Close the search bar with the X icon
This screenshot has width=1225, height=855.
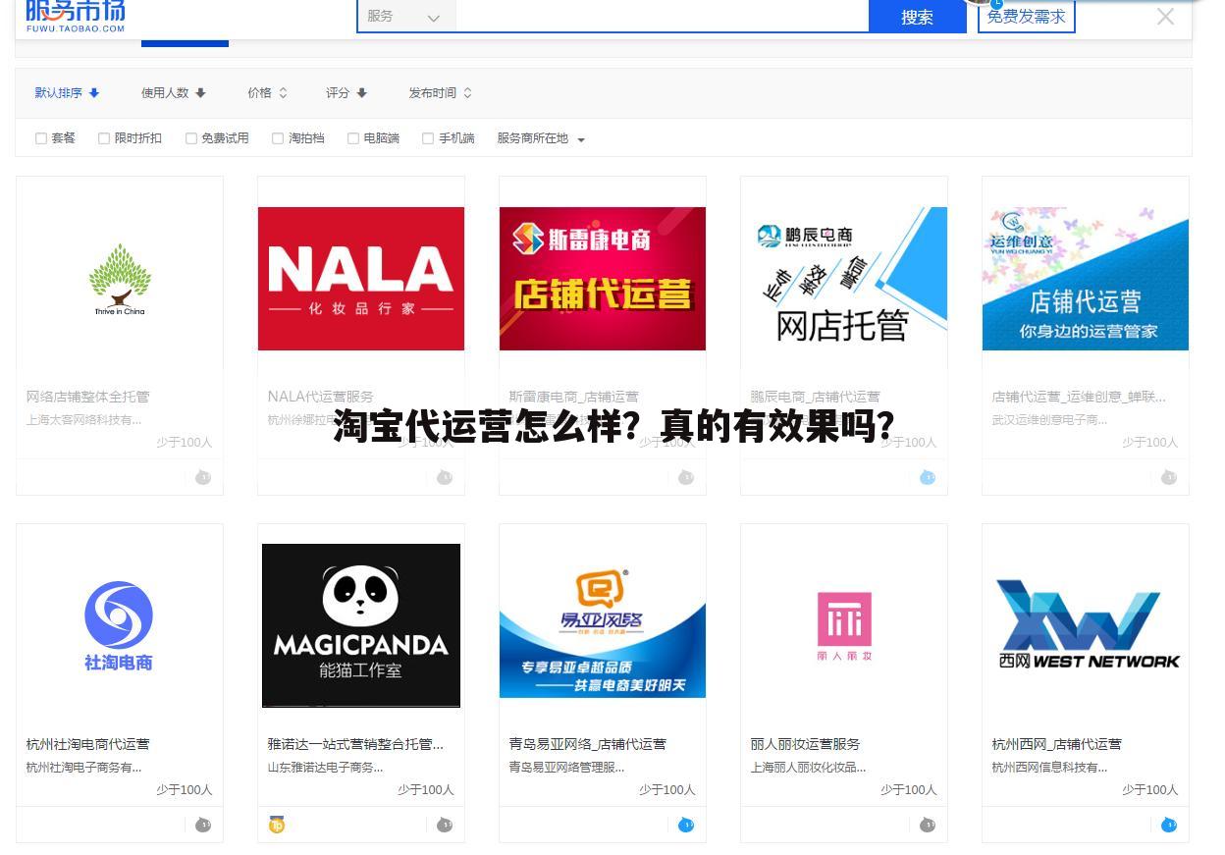tap(1165, 16)
